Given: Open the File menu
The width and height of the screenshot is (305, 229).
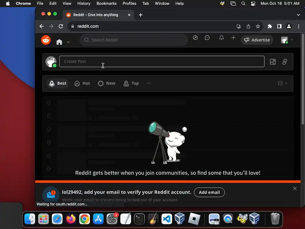Looking at the screenshot, I should 40,4.
